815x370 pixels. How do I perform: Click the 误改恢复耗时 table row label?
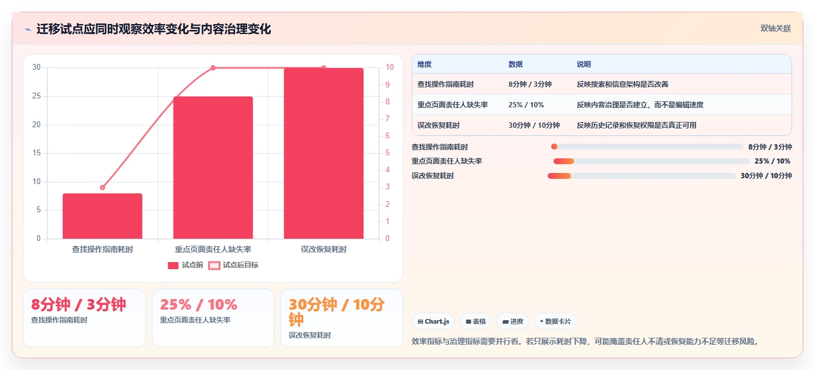tap(439, 125)
